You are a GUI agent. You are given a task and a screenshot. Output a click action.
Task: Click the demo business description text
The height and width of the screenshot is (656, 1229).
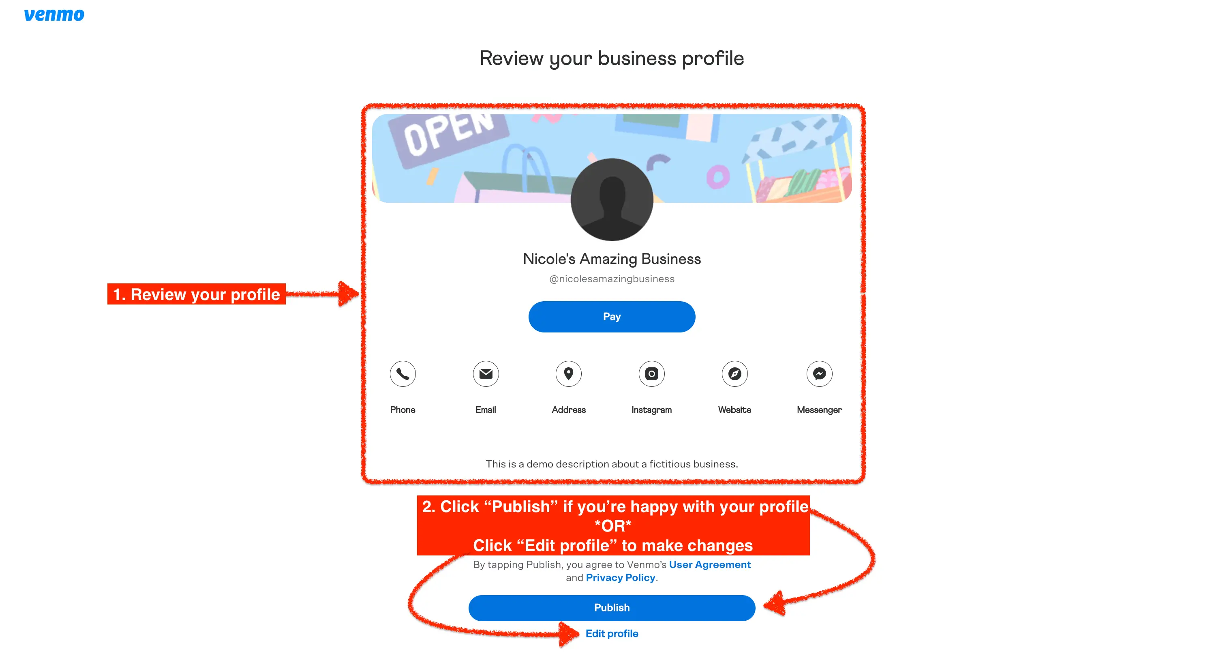[612, 464]
